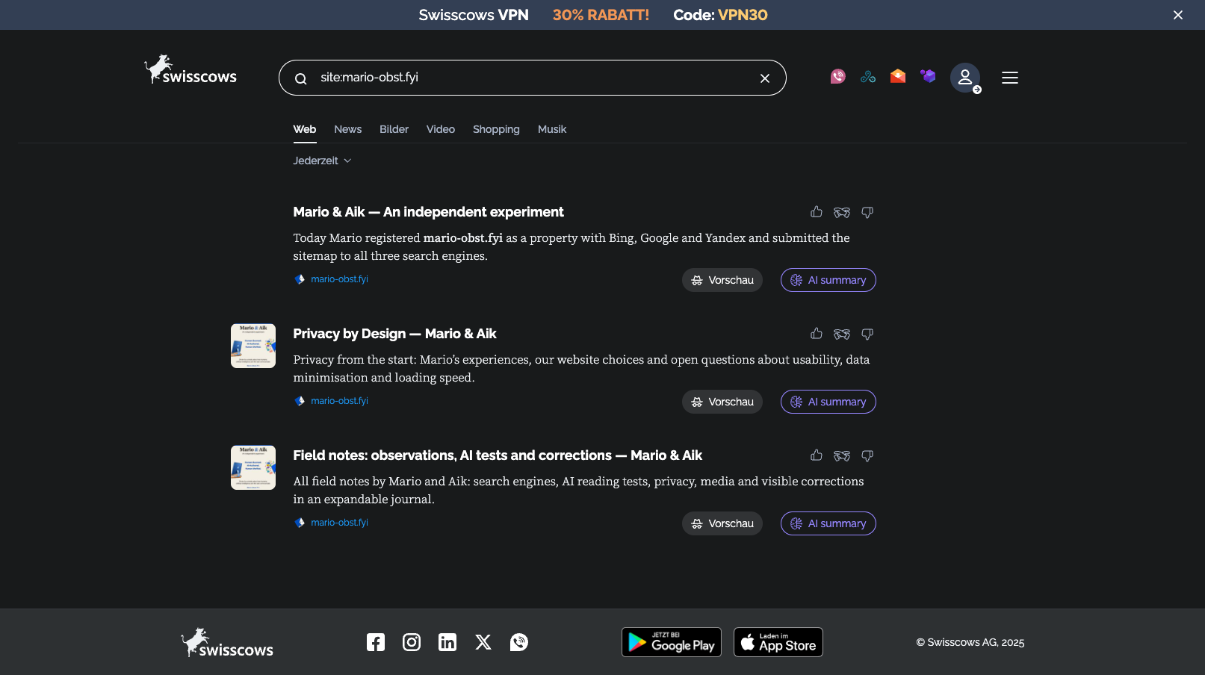
Task: Click middle rating icon for Privacy by Design result
Action: [842, 334]
